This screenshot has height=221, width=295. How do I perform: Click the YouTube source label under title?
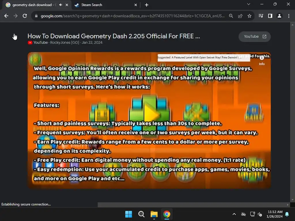click(40, 43)
